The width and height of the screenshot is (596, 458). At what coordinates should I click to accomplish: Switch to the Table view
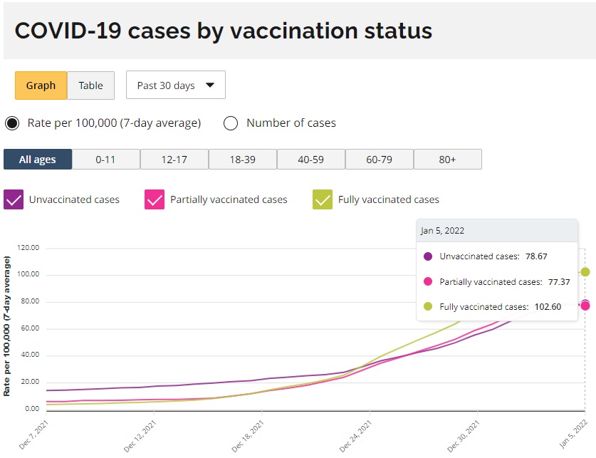[x=90, y=85]
